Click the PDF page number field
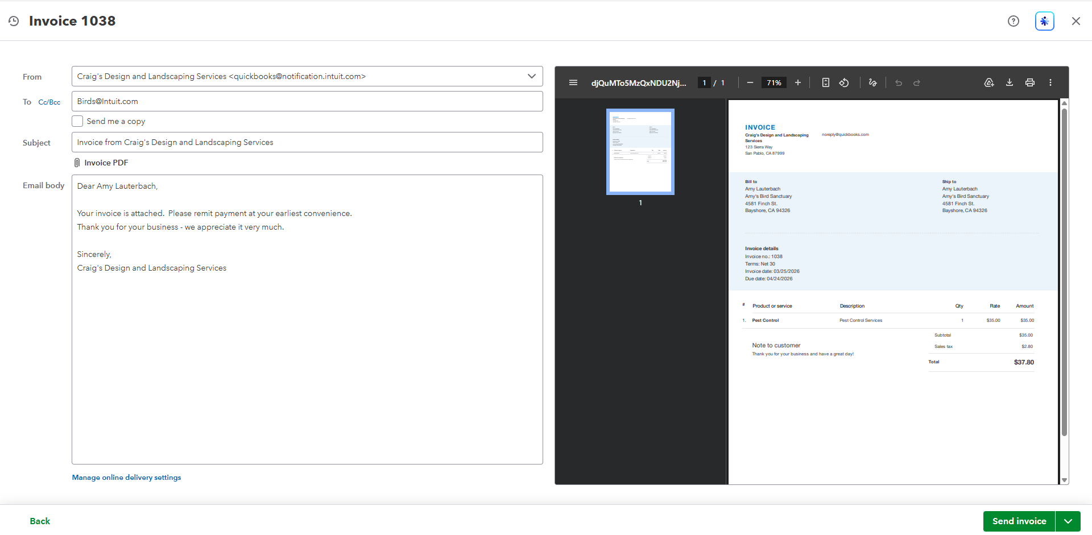 pos(704,82)
